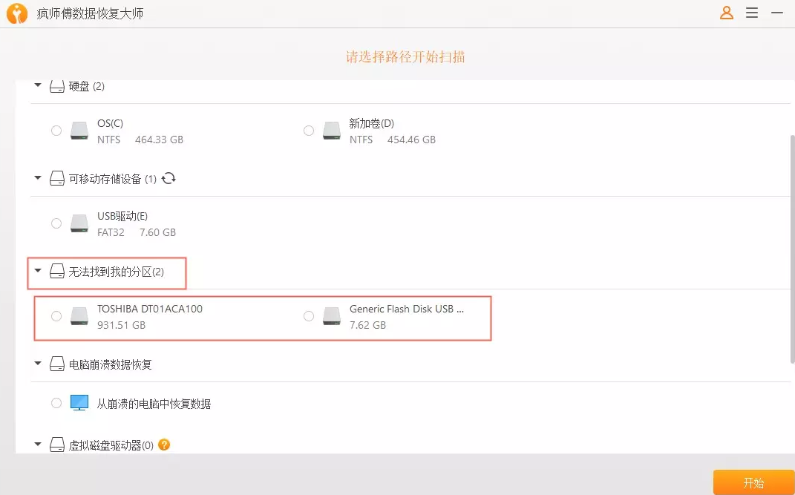
Task: Collapse the 无法找到我的分区 section arrow
Action: tap(38, 272)
